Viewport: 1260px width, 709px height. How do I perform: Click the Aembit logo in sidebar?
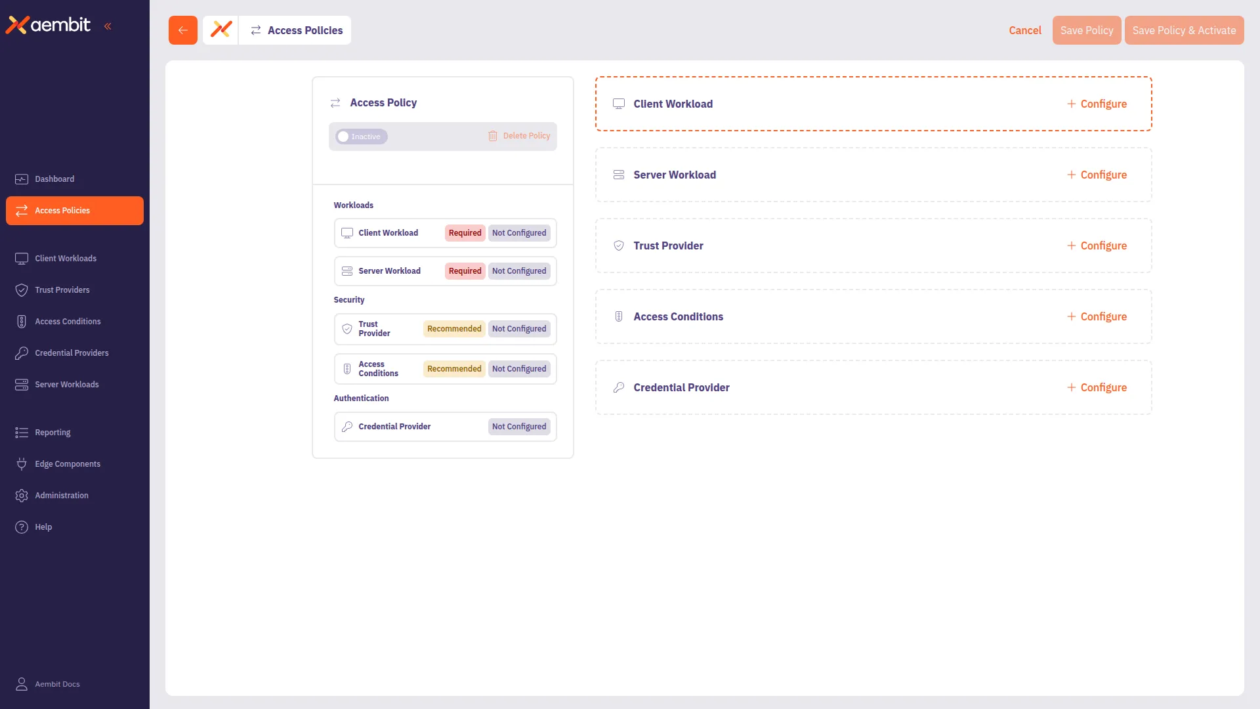48,25
